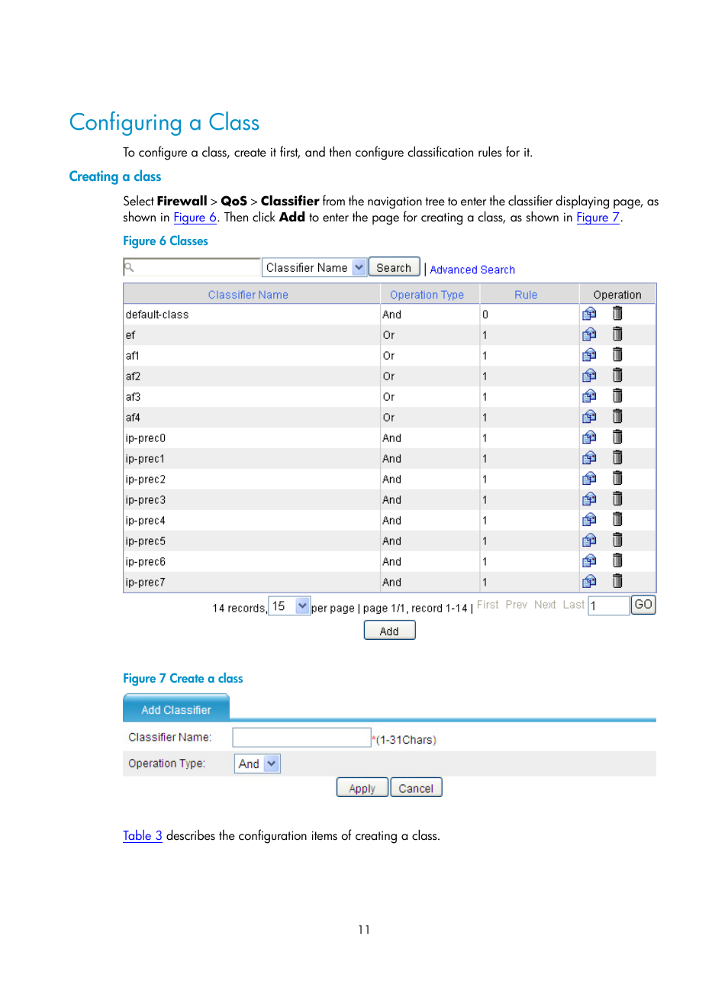728x988 pixels.
Task: Sort by Operation Type column header
Action: pos(427,295)
